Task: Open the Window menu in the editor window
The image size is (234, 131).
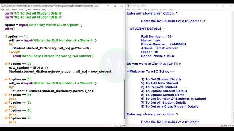Action: coord(37,9)
